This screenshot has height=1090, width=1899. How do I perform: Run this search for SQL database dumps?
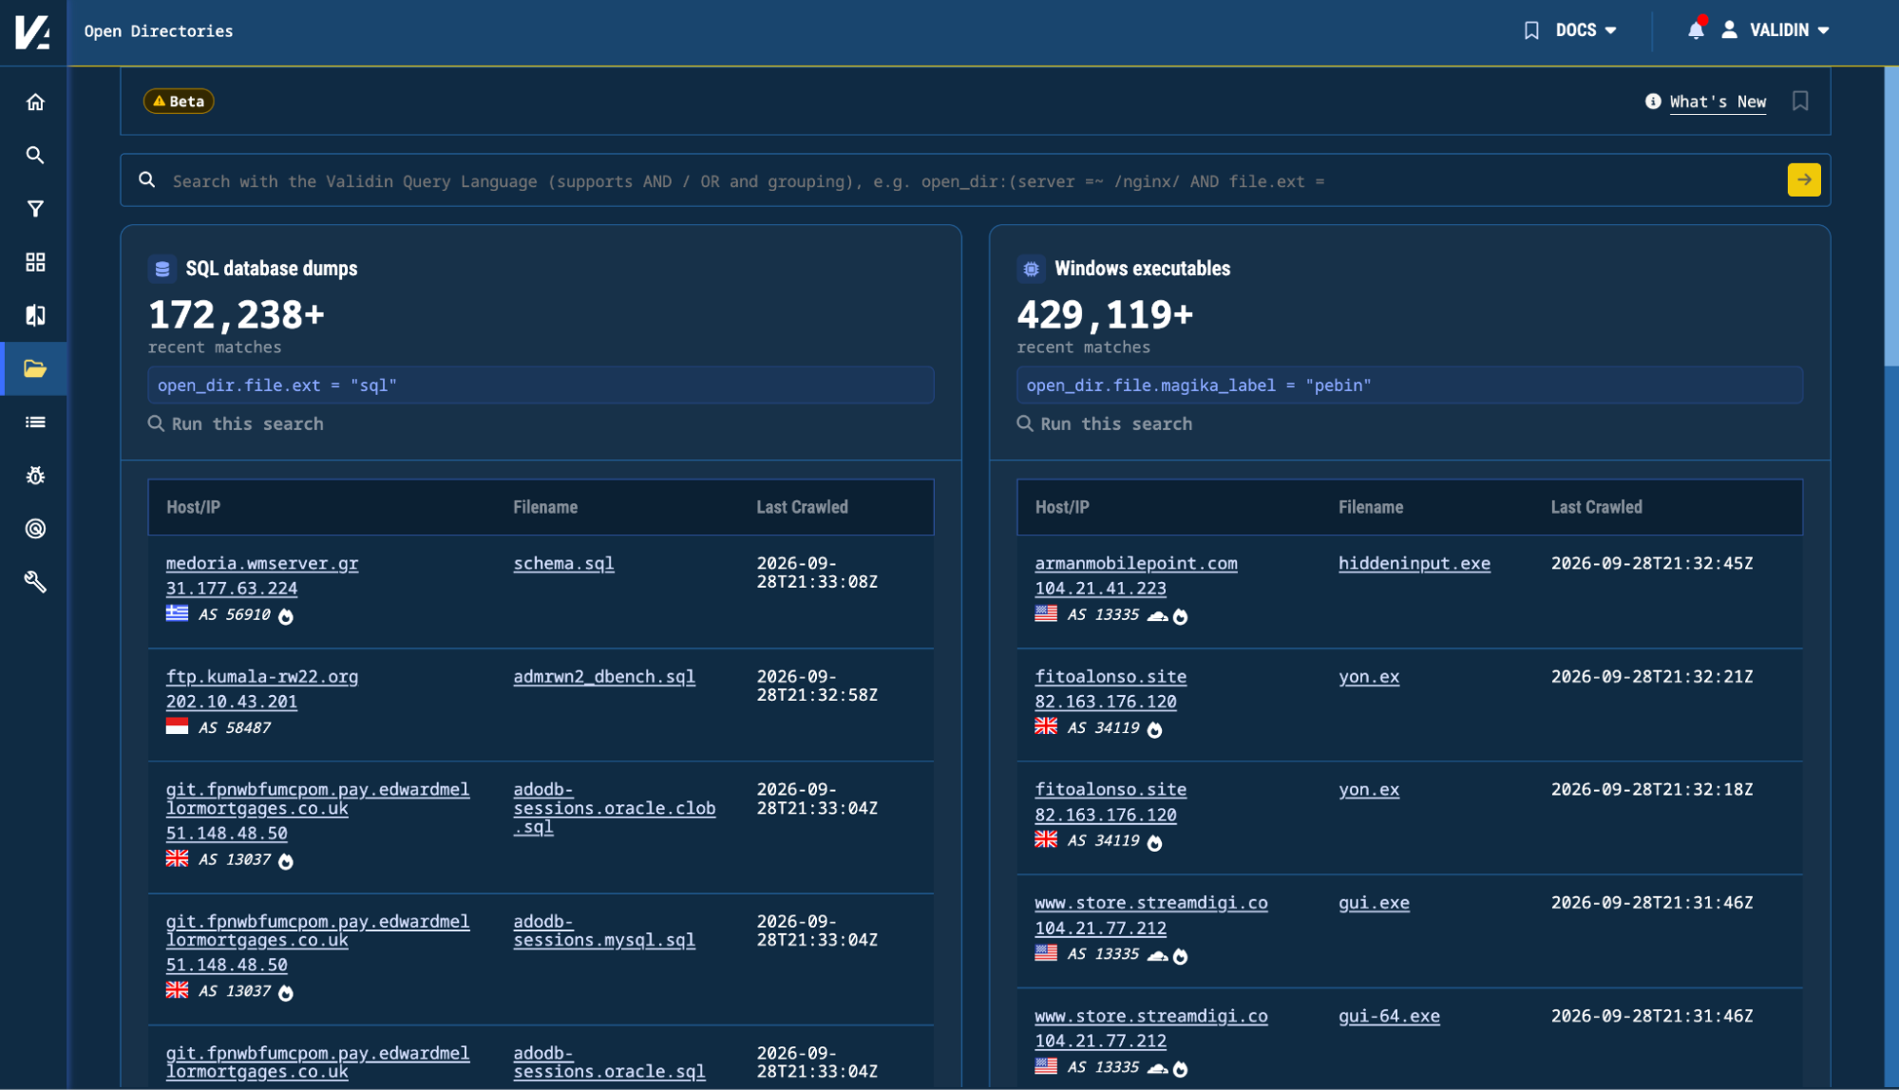pos(237,424)
